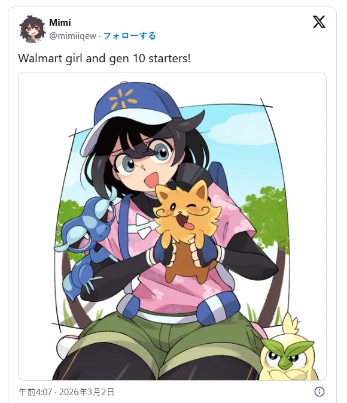Click the spark logo on the blue cap
The image size is (347, 403).
click(122, 99)
